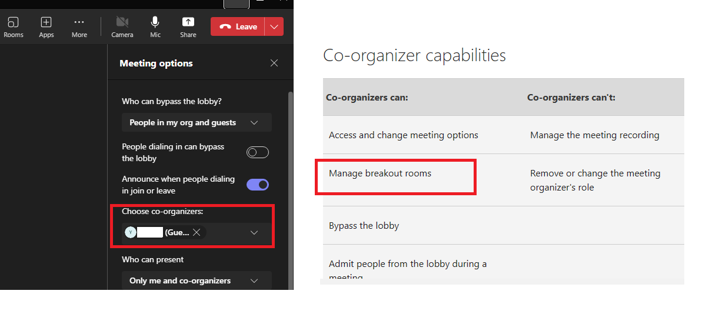The image size is (709, 314).
Task: Select 'Who can bypass the lobby?' label
Action: coord(172,101)
